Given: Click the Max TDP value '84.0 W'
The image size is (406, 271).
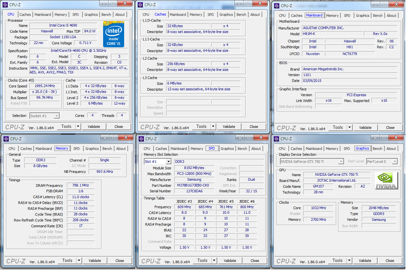Looking at the screenshot, I should tap(90, 31).
